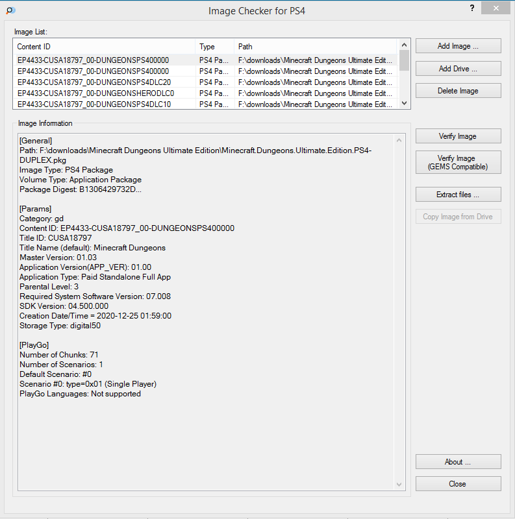The image size is (515, 519).
Task: Click the Volume Type: Application Package line
Action: (81, 180)
